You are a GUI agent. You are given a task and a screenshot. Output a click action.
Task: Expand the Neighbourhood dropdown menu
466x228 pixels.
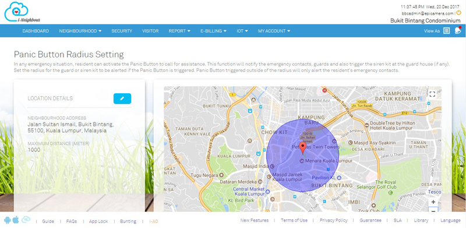80,31
